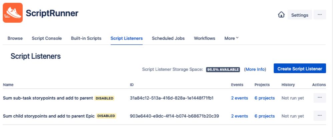Click the ScriptRunner sneaker logo

coord(13,13)
